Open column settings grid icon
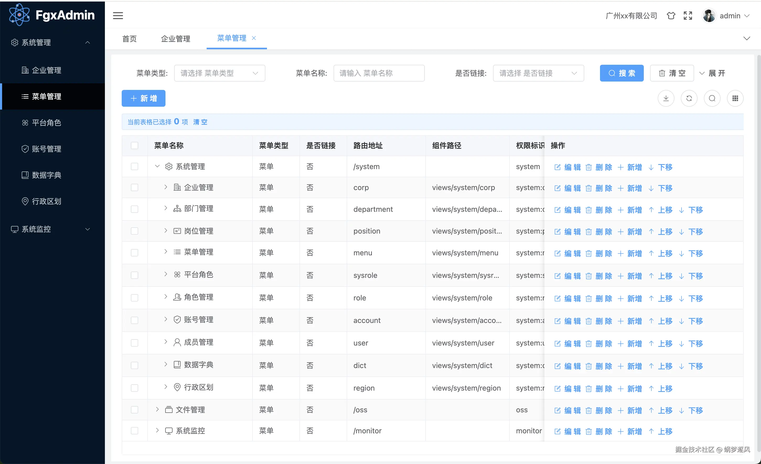Screen dimensions: 761x464 tap(735, 98)
